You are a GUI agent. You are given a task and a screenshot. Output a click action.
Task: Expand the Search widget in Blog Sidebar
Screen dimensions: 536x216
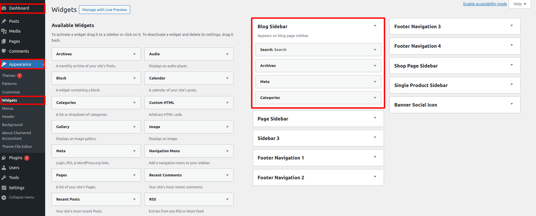point(375,50)
